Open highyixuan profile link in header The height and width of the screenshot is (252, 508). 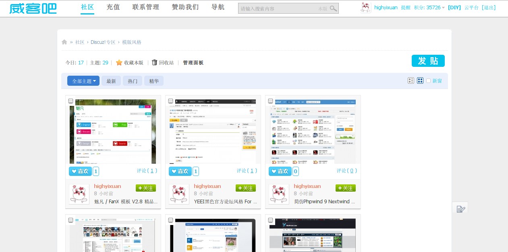pyautogui.click(x=386, y=7)
